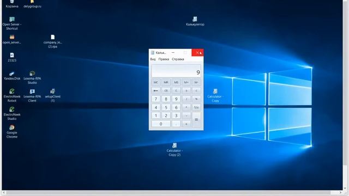Click the calculator display showing 9
The width and height of the screenshot is (349, 196).
coord(176,71)
